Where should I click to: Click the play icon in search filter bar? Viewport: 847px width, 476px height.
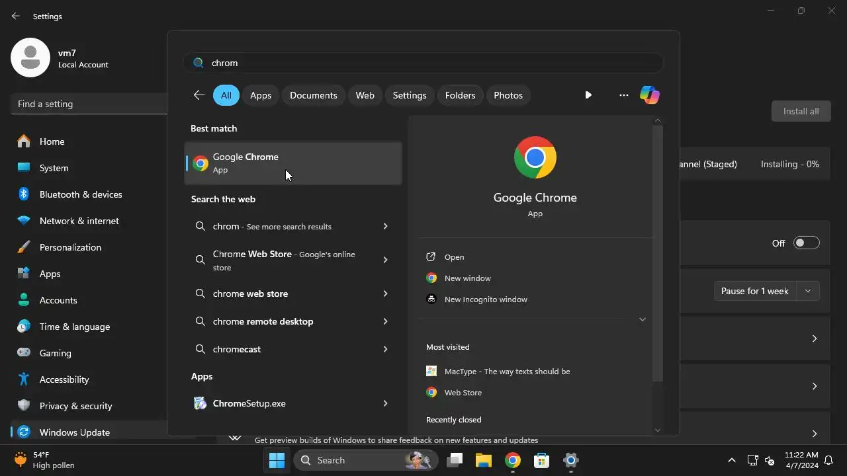click(x=588, y=95)
